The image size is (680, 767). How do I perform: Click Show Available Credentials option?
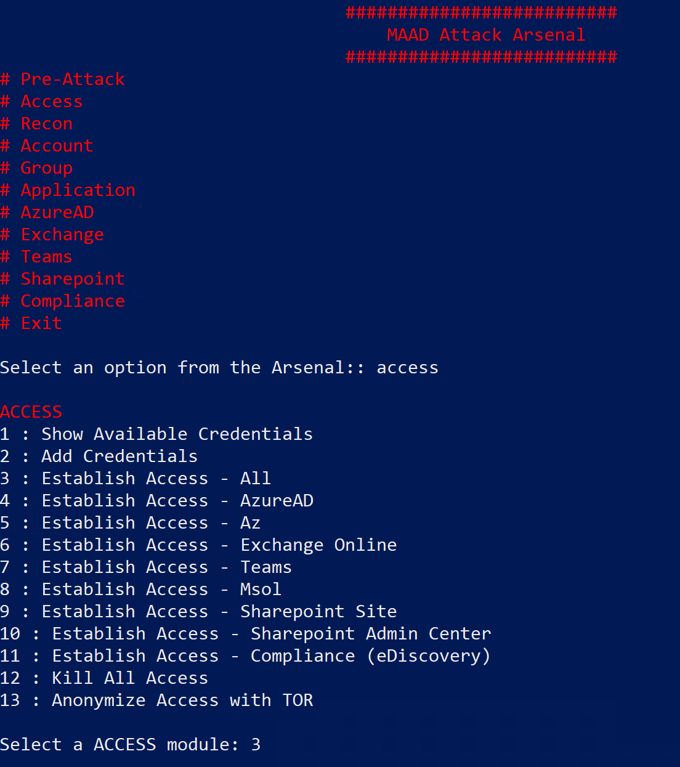176,434
